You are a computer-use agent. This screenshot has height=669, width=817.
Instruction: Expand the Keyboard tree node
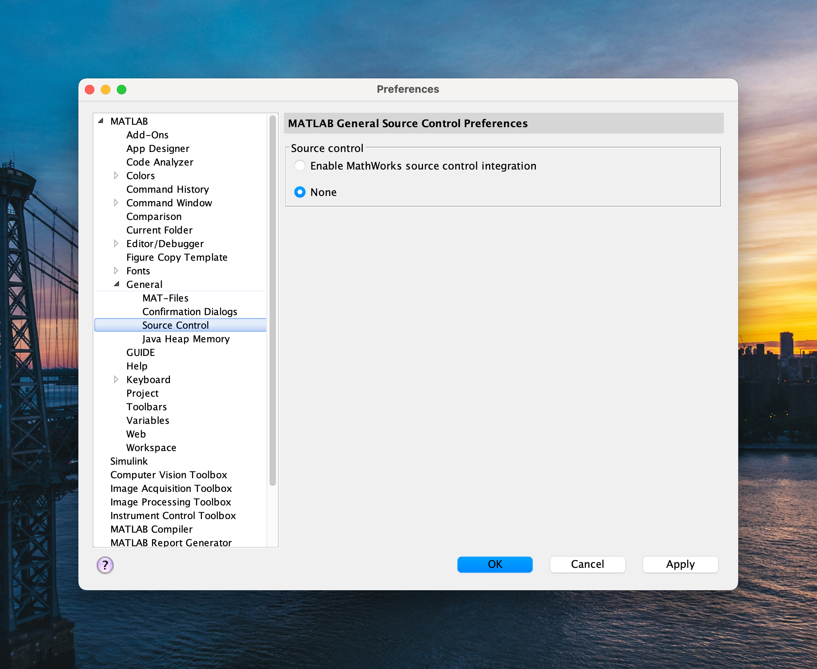click(x=116, y=379)
